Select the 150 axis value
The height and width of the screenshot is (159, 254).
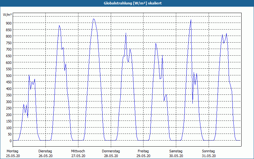[x=9, y=121]
